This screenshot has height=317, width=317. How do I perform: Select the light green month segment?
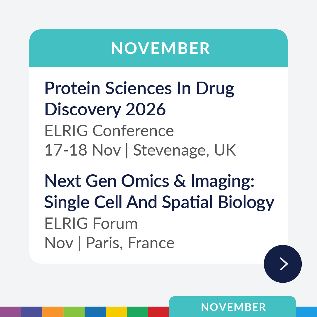tap(74, 312)
